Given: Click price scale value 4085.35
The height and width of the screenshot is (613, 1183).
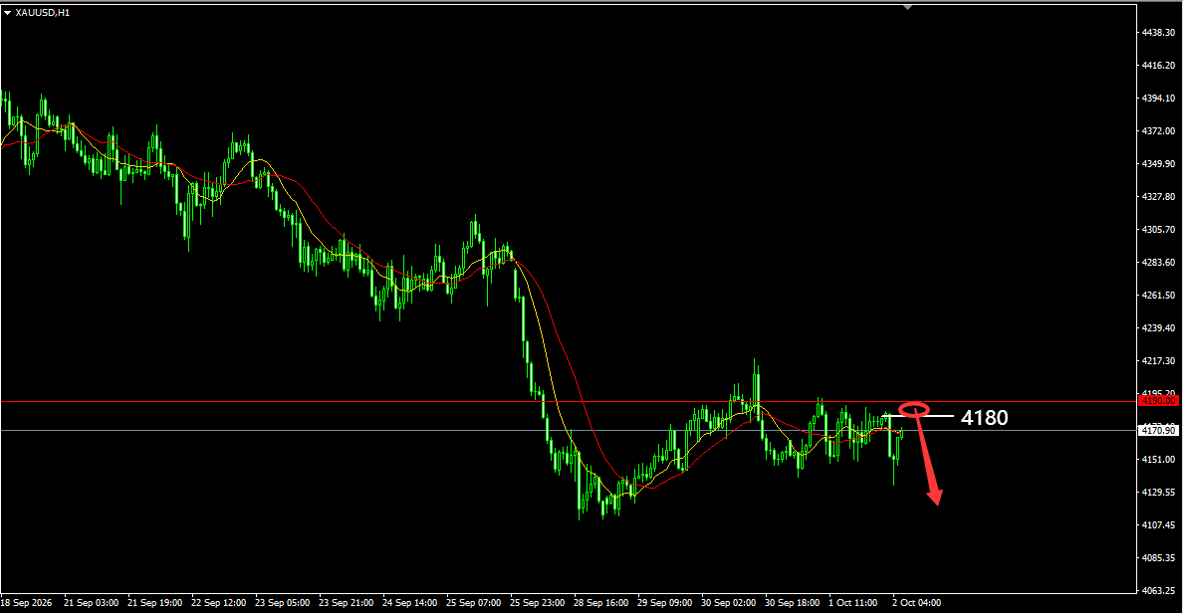Looking at the screenshot, I should (x=1159, y=558).
